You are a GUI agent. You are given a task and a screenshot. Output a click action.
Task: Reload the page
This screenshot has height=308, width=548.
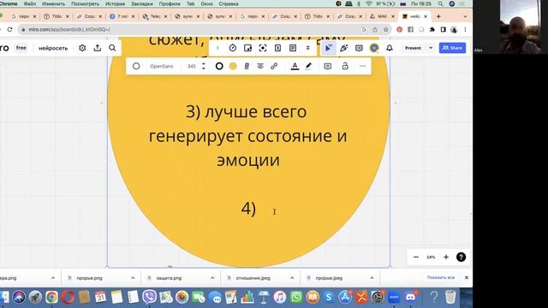tap(9, 29)
